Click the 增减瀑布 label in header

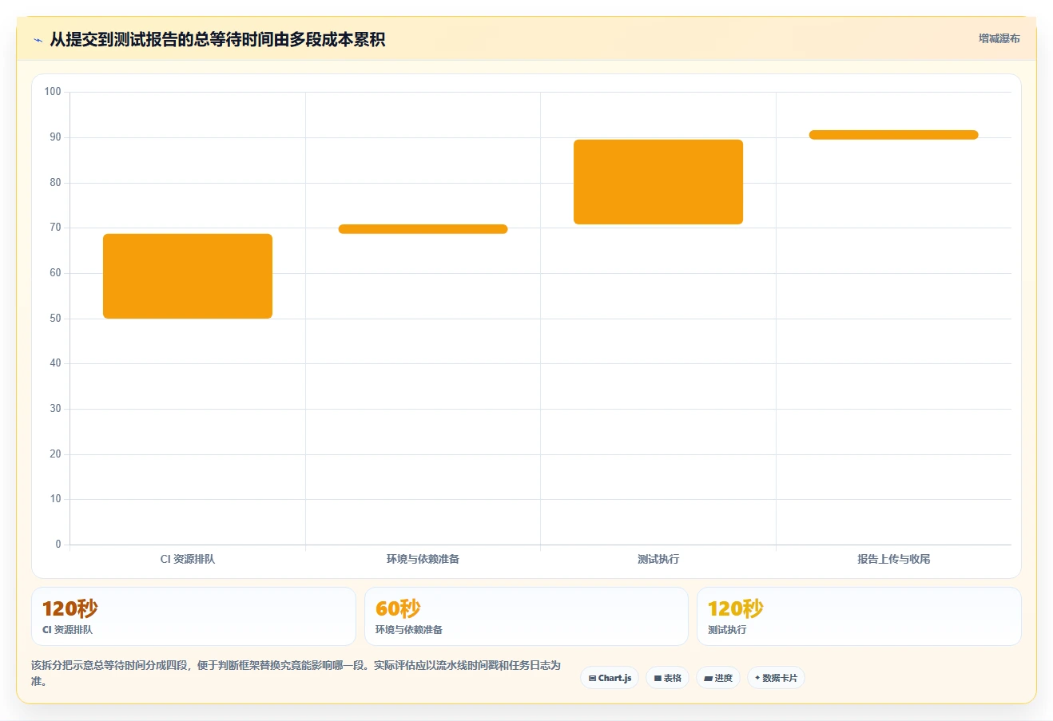pos(999,38)
